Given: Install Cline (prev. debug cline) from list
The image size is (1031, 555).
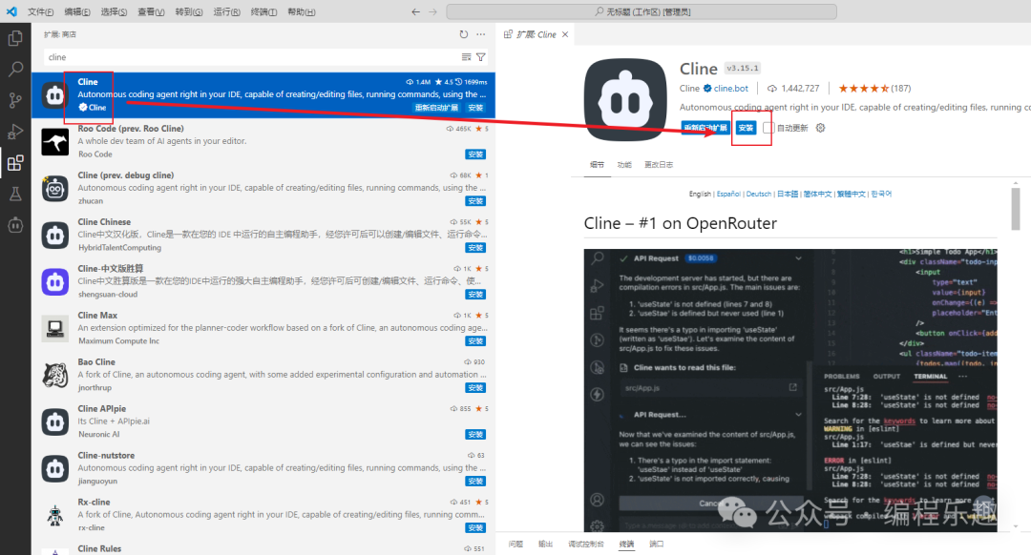Looking at the screenshot, I should point(475,201).
